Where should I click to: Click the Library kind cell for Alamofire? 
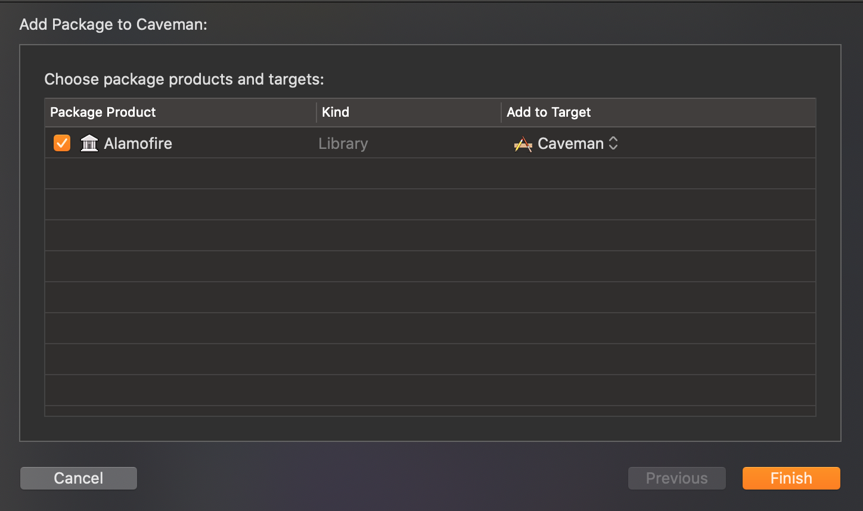pyautogui.click(x=343, y=144)
